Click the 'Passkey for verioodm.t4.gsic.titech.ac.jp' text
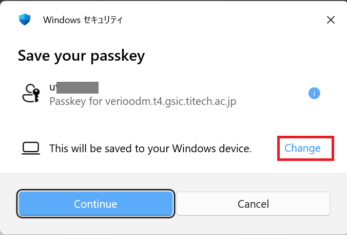The width and height of the screenshot is (347, 235). click(x=143, y=101)
